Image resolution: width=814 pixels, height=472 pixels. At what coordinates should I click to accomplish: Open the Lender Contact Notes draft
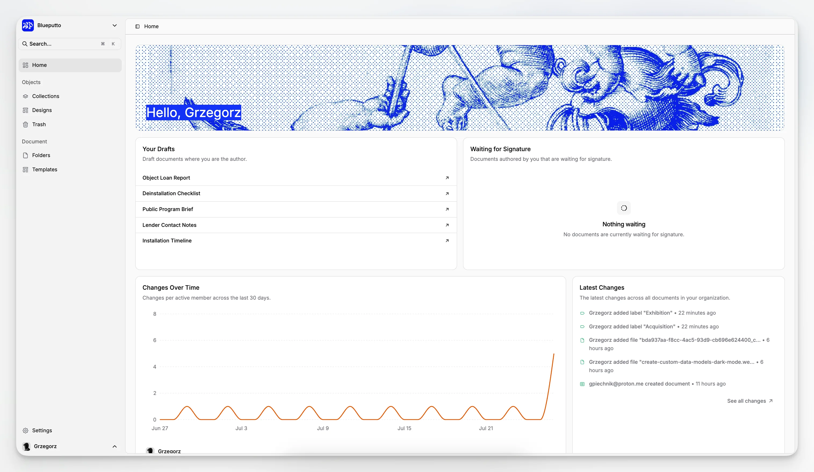296,225
